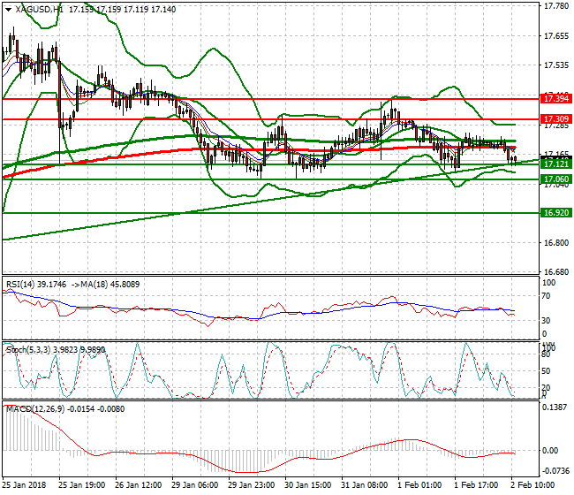Click the 25 Jan 19:00 time axis label
Viewport: 574px width, 495px height.
pos(81,485)
